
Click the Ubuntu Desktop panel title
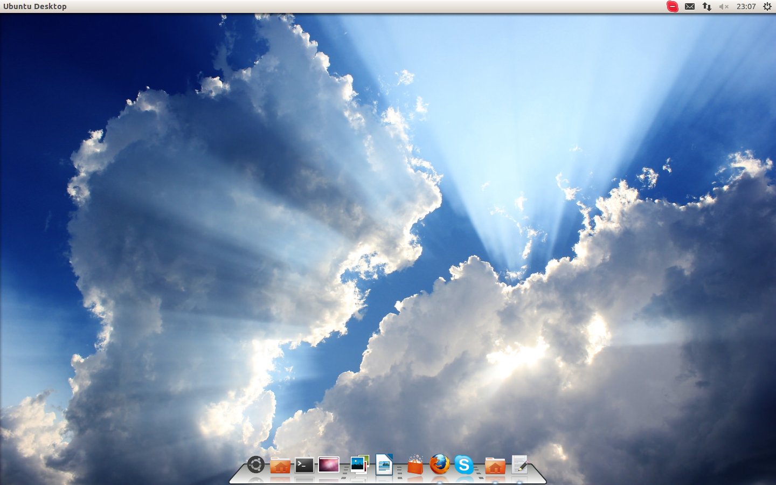[x=35, y=6]
